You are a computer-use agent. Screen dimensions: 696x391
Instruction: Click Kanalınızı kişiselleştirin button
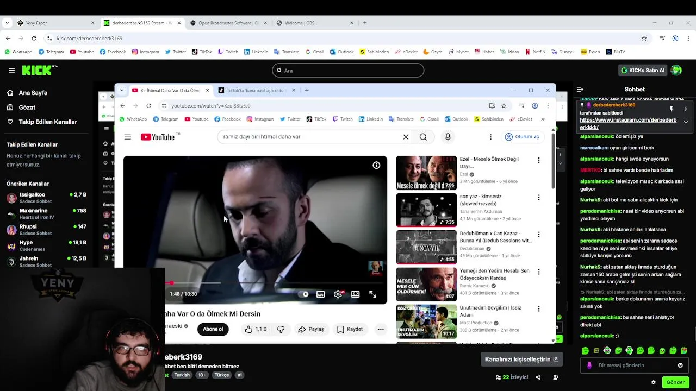pos(521,359)
